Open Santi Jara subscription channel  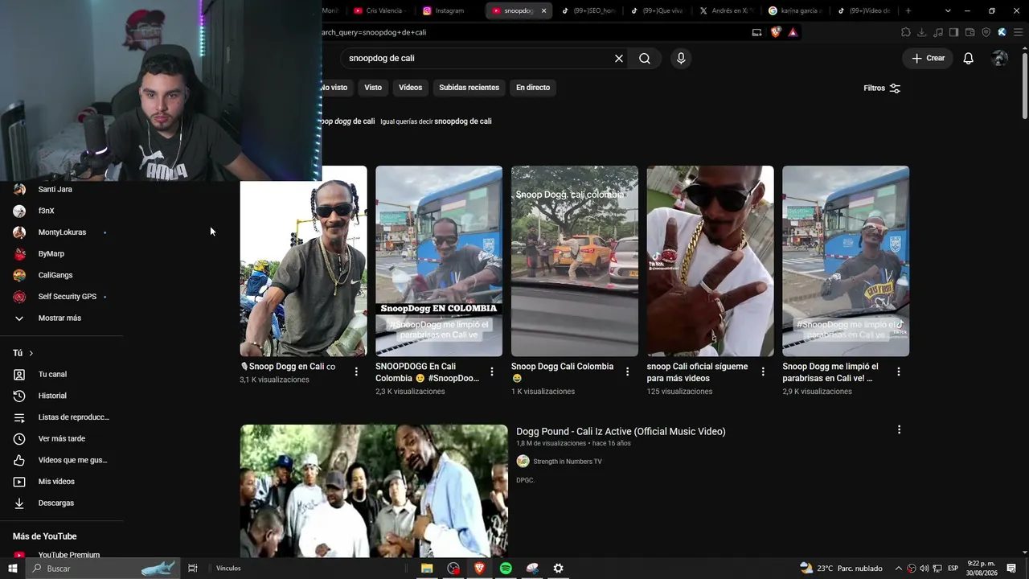point(55,190)
